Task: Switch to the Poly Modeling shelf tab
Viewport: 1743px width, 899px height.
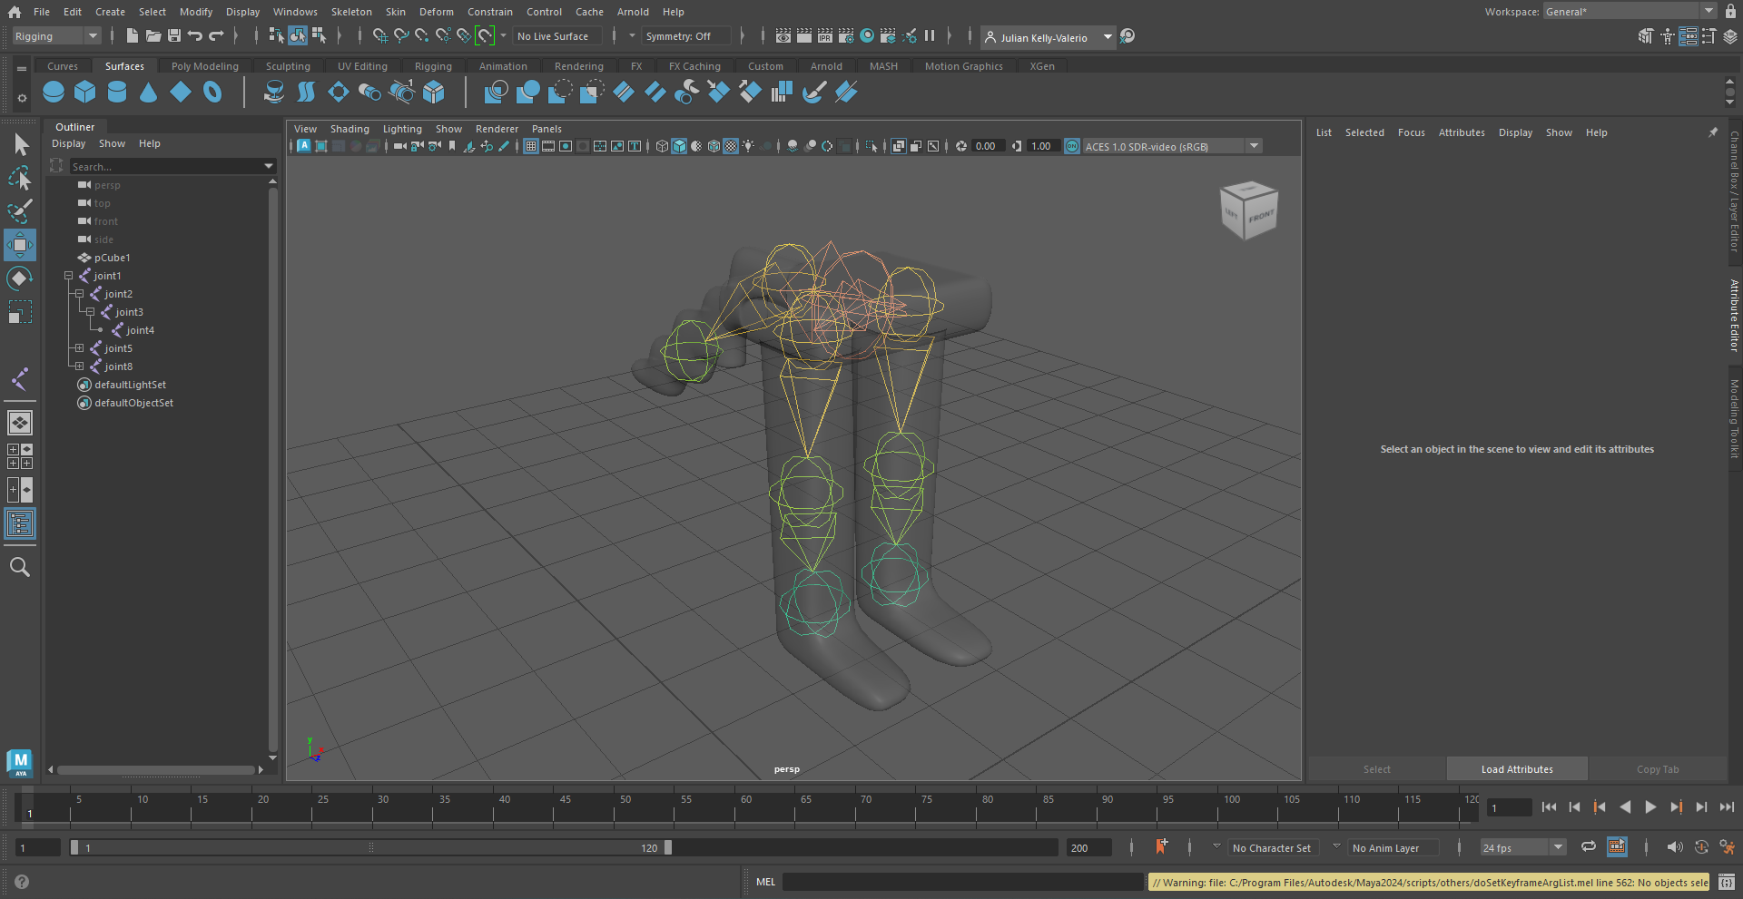Action: tap(204, 66)
